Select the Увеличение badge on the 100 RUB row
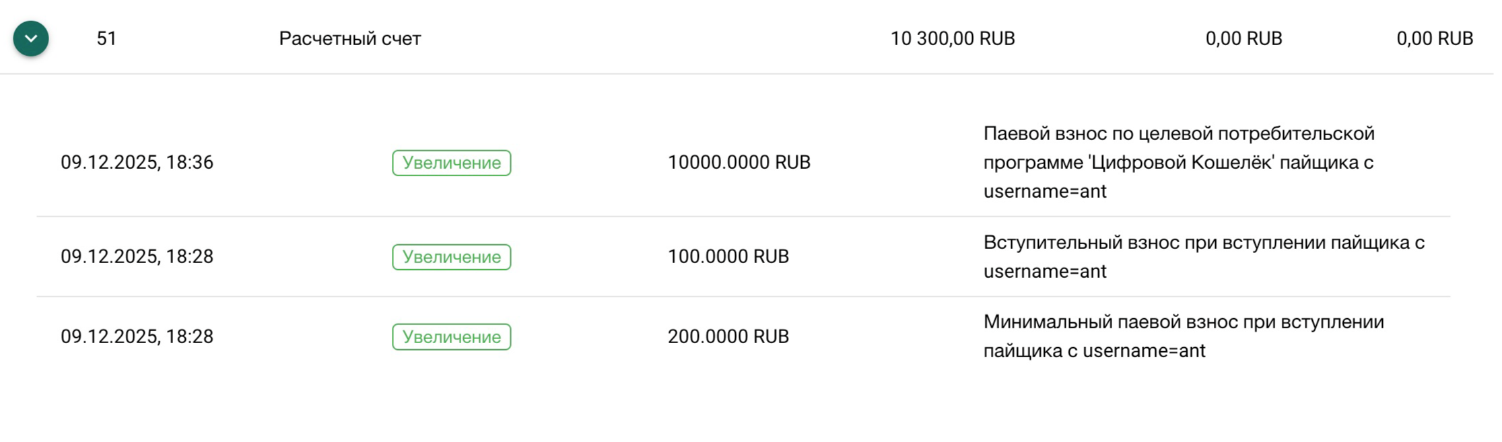Image resolution: width=1502 pixels, height=442 pixels. (x=451, y=256)
